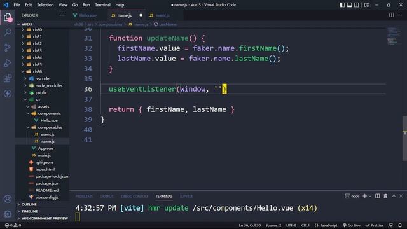
Task: Click the Prettier status bar item
Action: pos(374,225)
